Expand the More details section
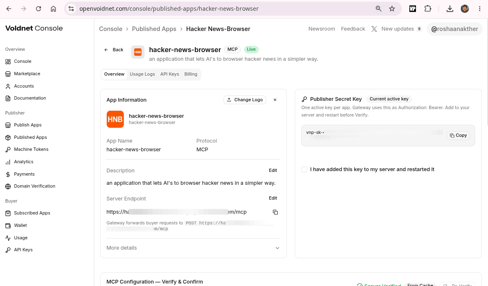 point(193,248)
